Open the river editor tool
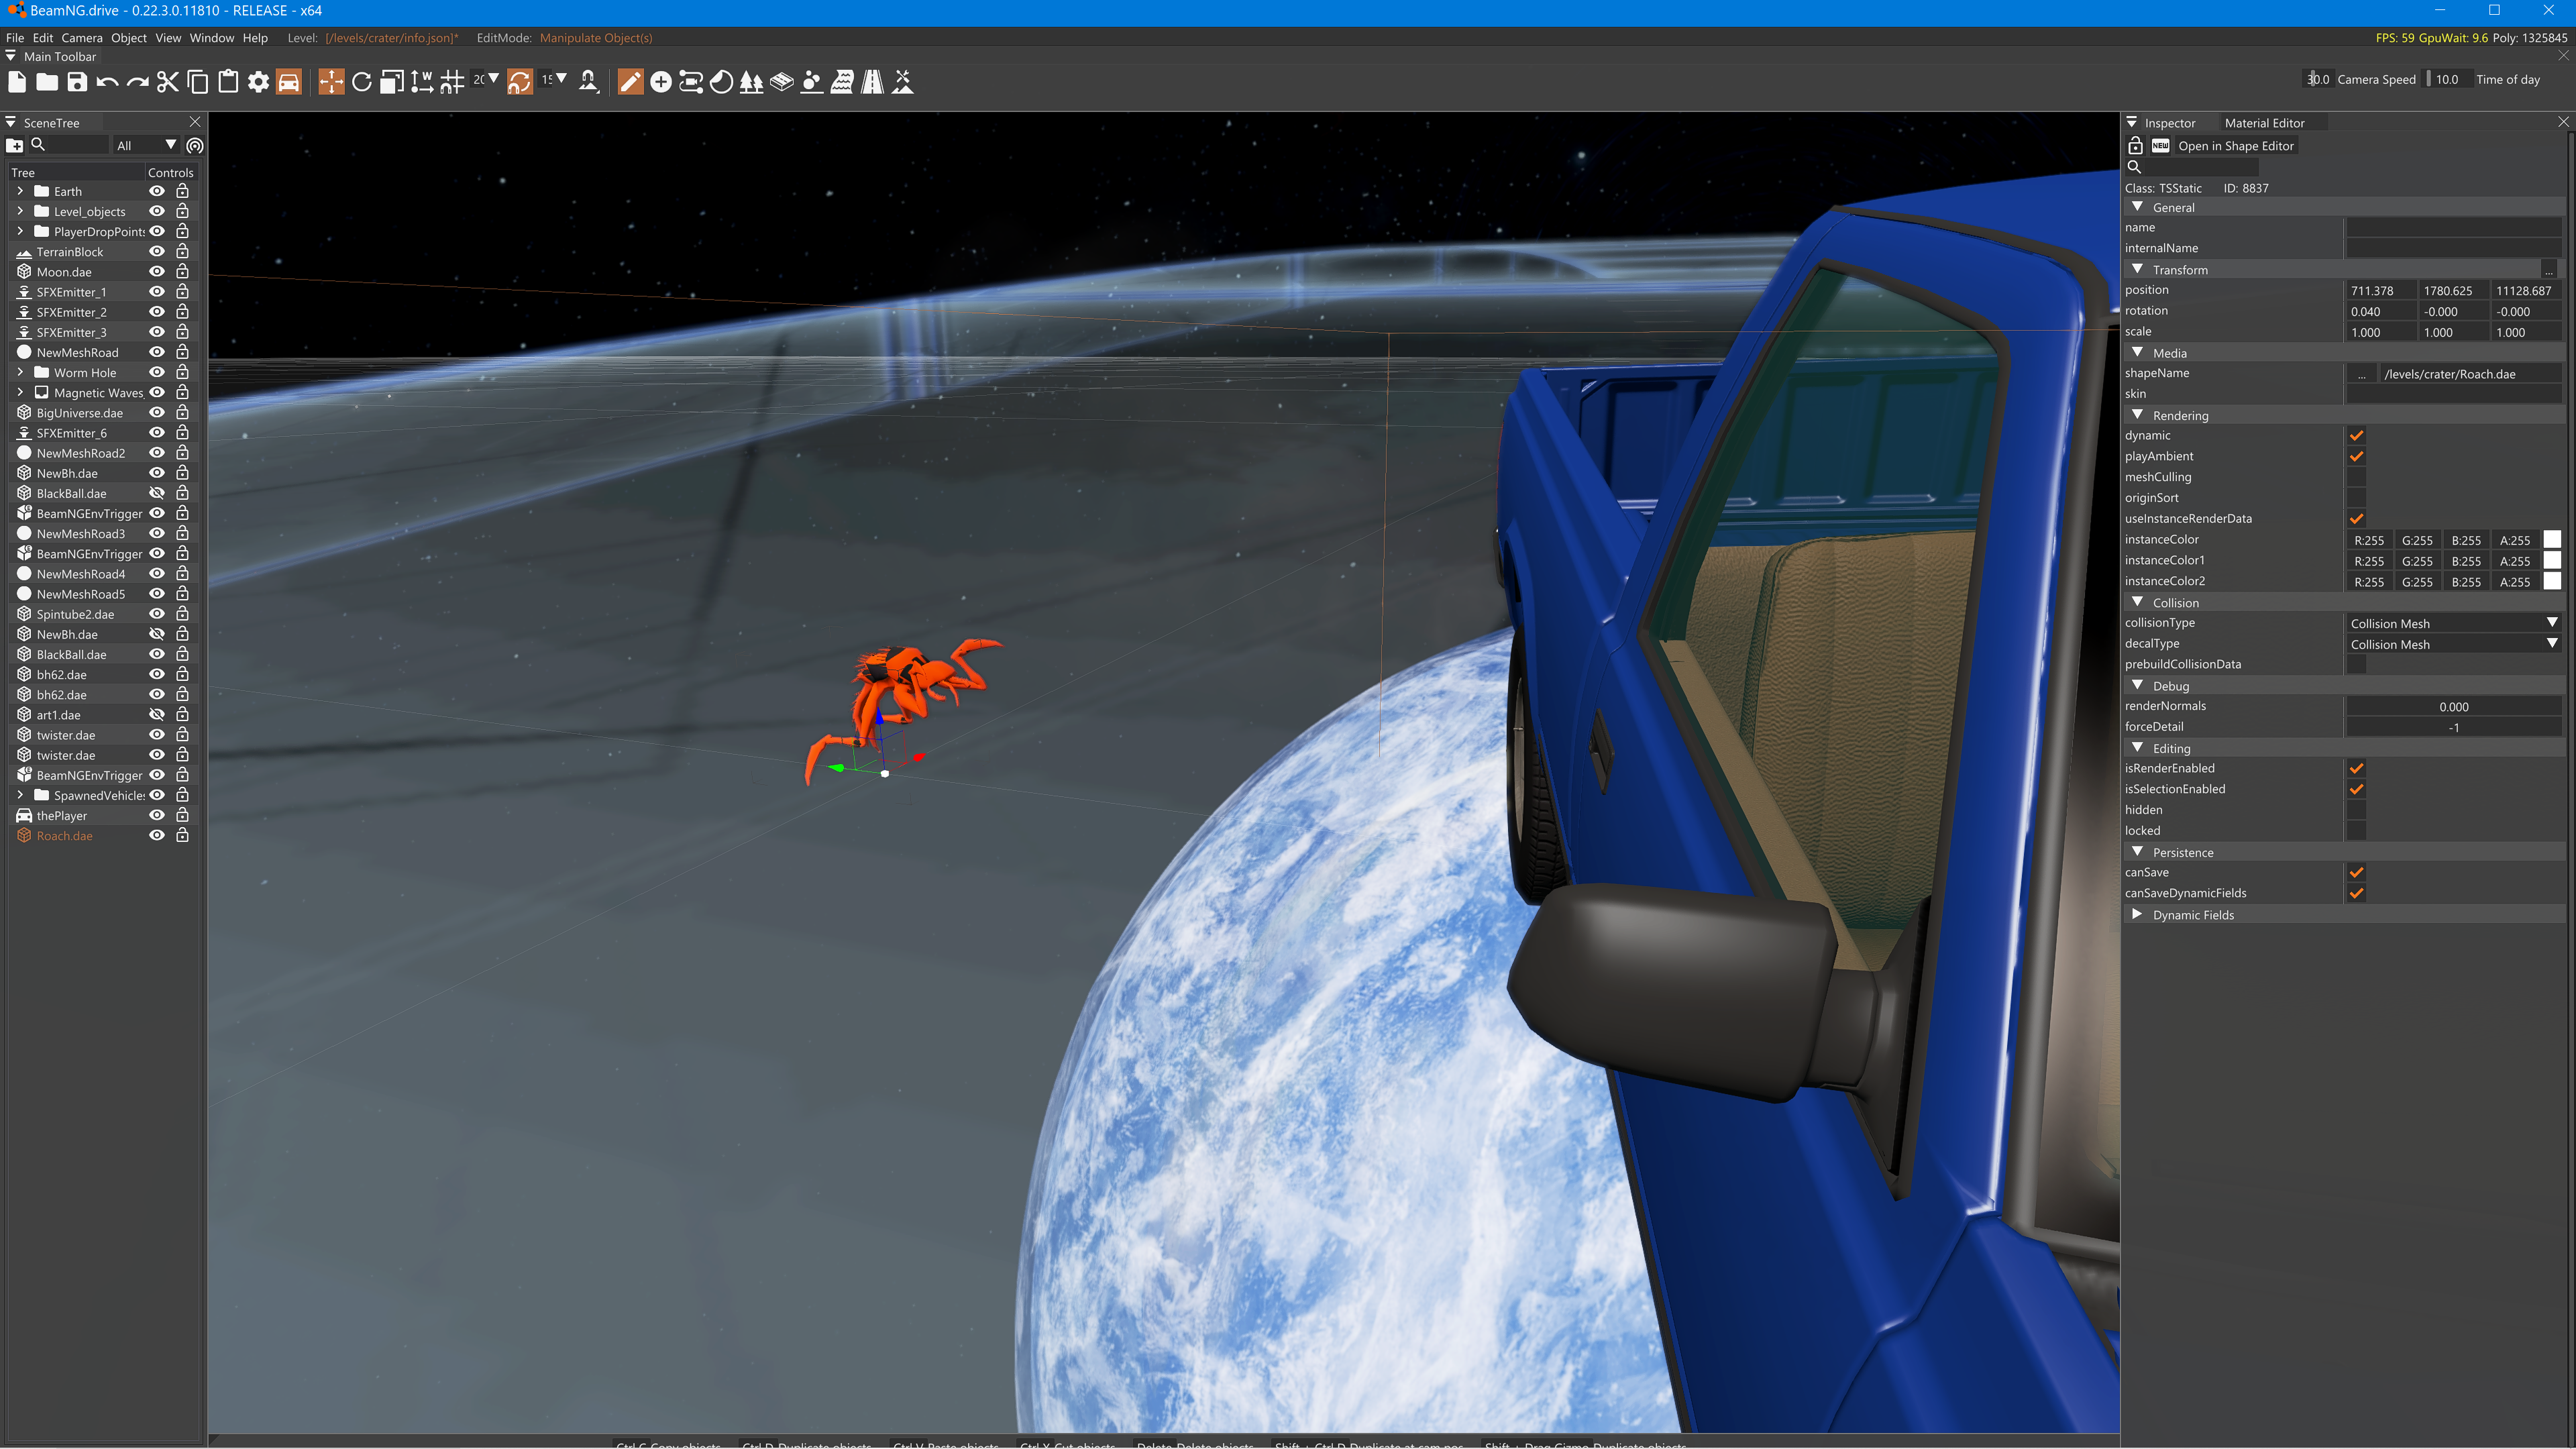Screen dimensions: 2576x1449 [x=842, y=82]
